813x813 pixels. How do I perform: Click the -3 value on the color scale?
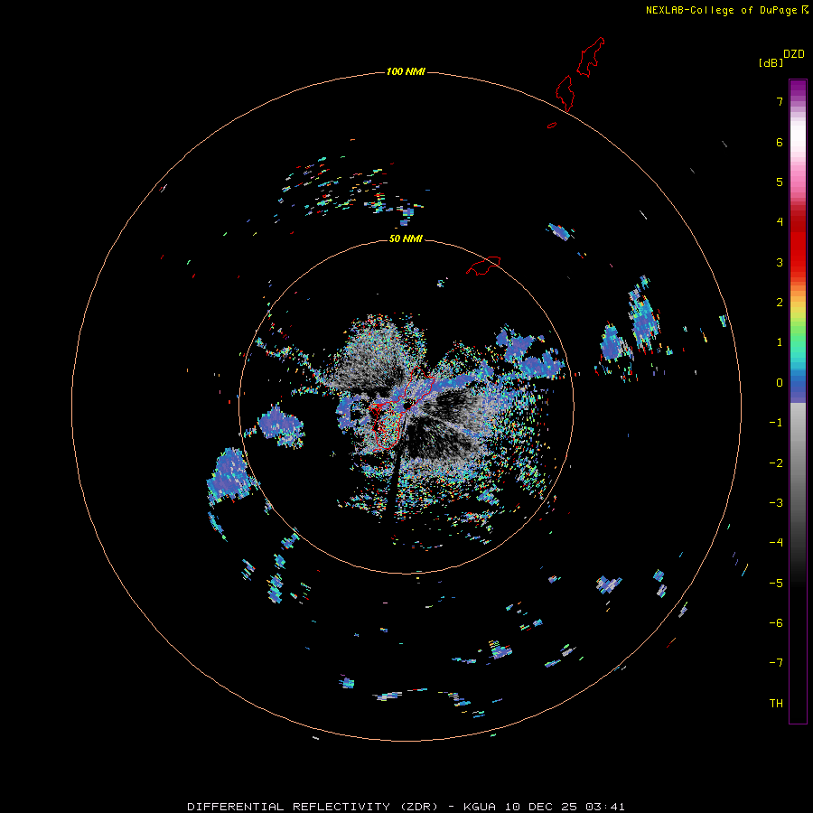click(776, 503)
